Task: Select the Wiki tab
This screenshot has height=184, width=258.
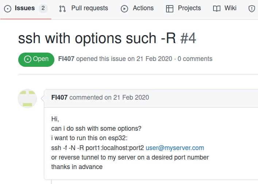Action: pyautogui.click(x=230, y=8)
